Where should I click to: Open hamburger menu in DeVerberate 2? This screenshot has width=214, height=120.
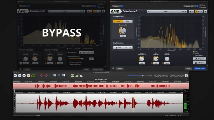point(103,11)
